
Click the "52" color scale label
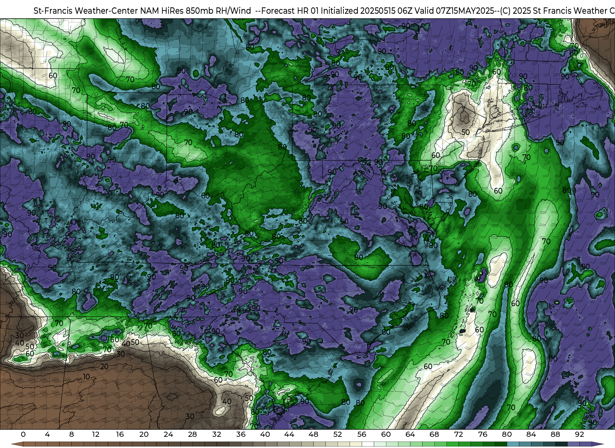coord(338,434)
